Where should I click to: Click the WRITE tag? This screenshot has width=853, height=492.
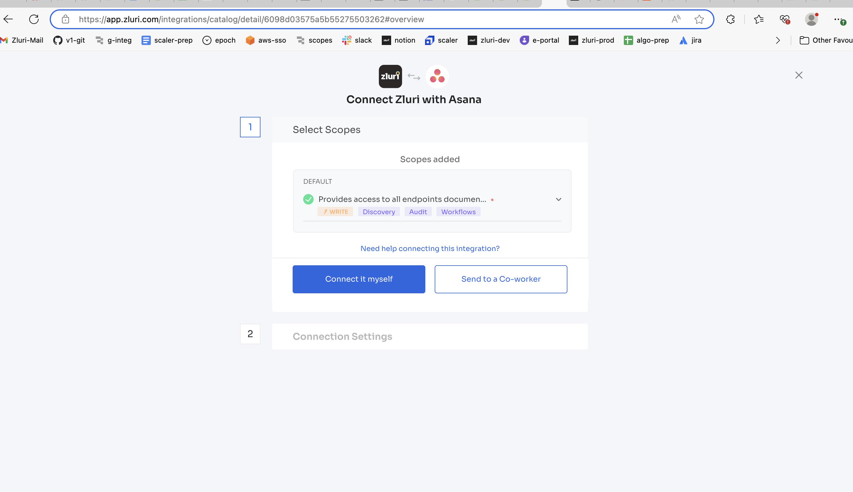(x=335, y=212)
